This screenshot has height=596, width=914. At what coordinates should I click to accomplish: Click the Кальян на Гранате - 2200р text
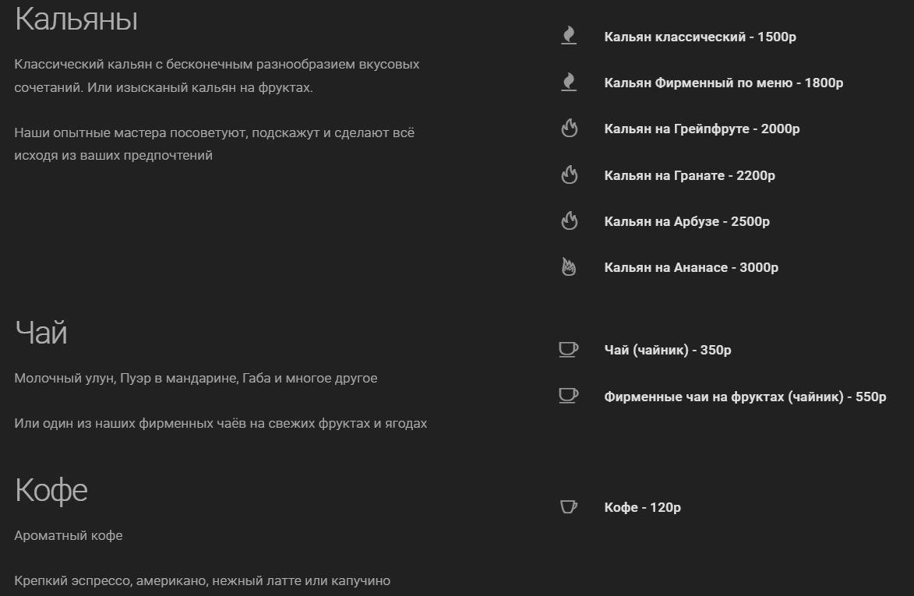coord(690,175)
